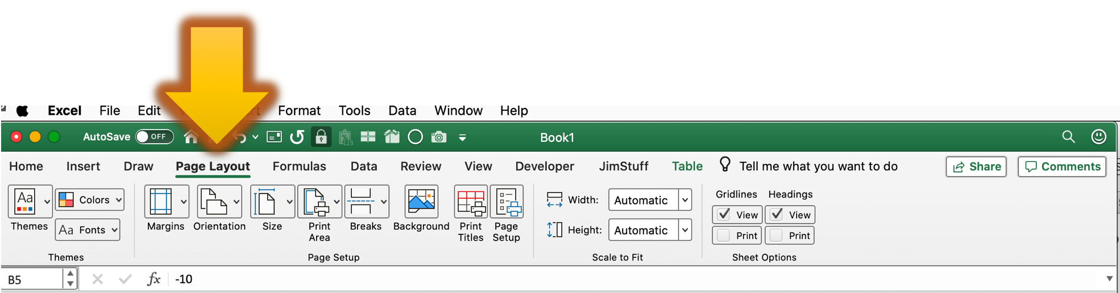This screenshot has width=1120, height=293.
Task: Select the Page Layout ribbon tab
Action: 213,166
